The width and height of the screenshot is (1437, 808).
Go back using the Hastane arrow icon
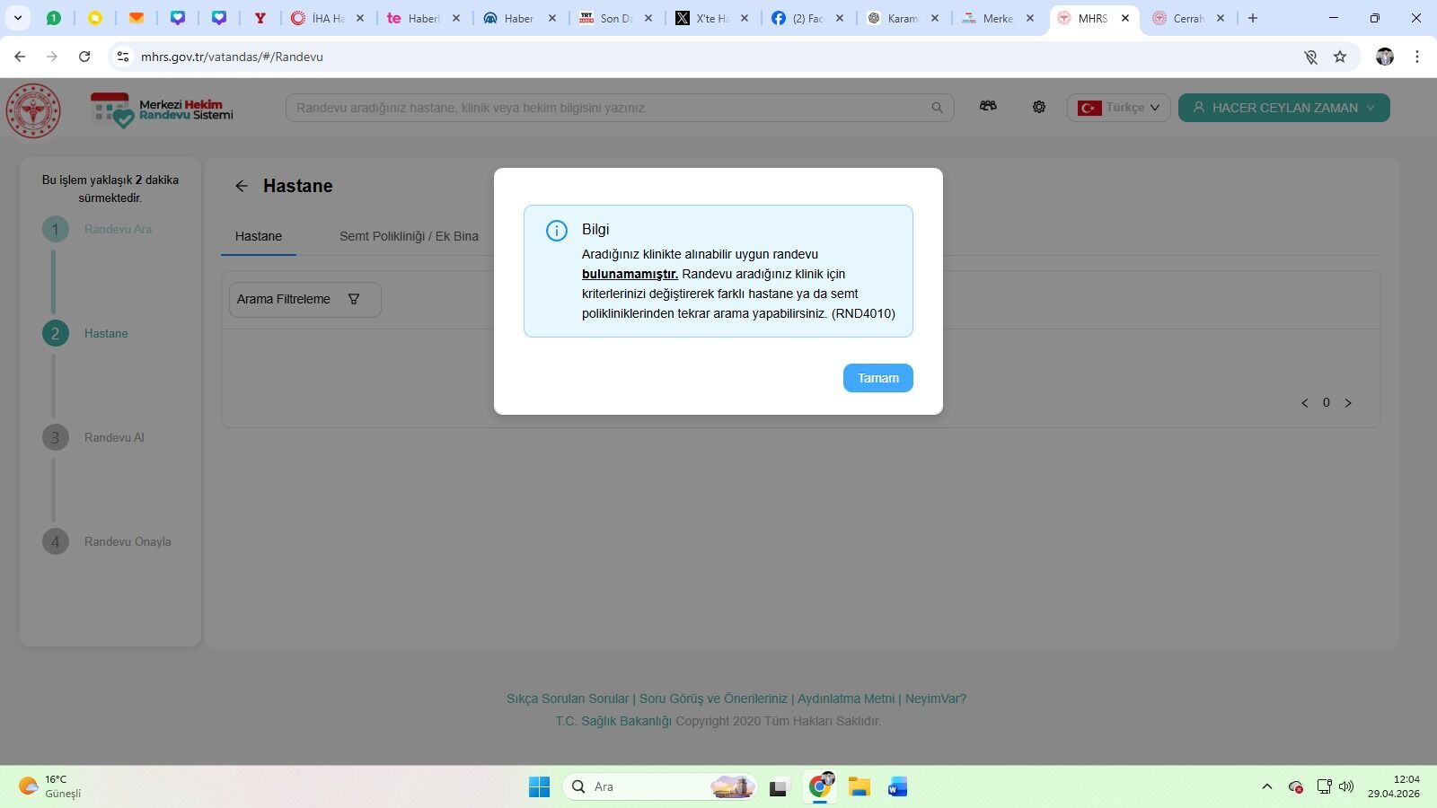pos(242,186)
